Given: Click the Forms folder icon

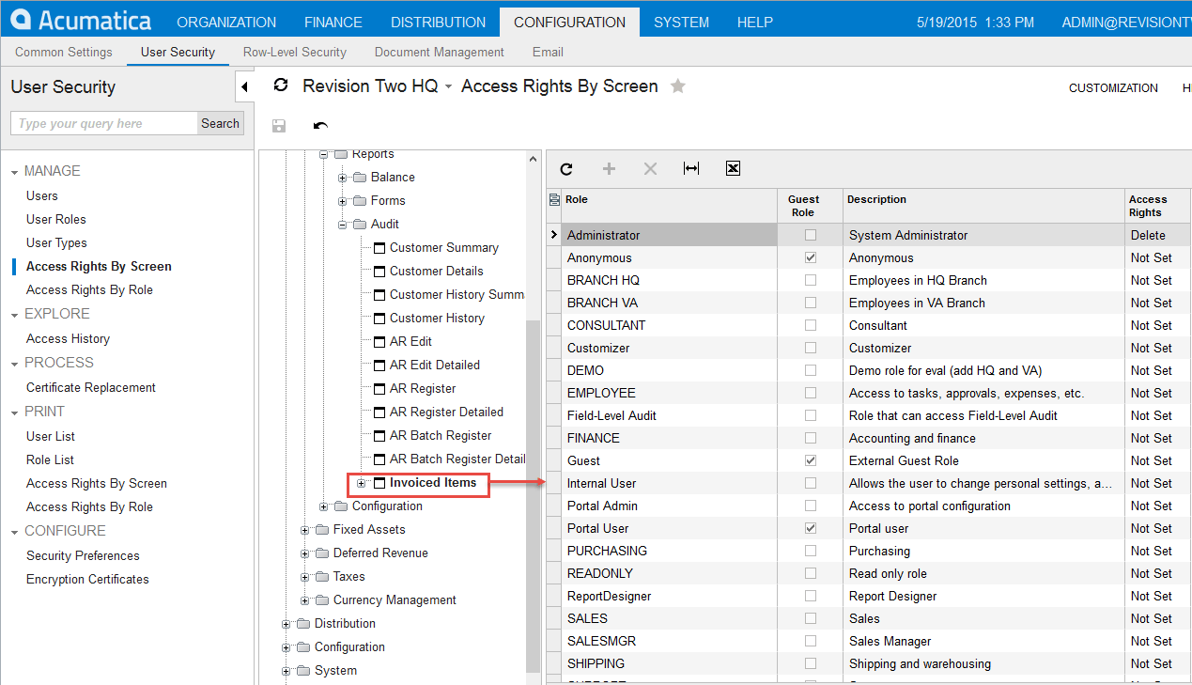Looking at the screenshot, I should click(360, 201).
